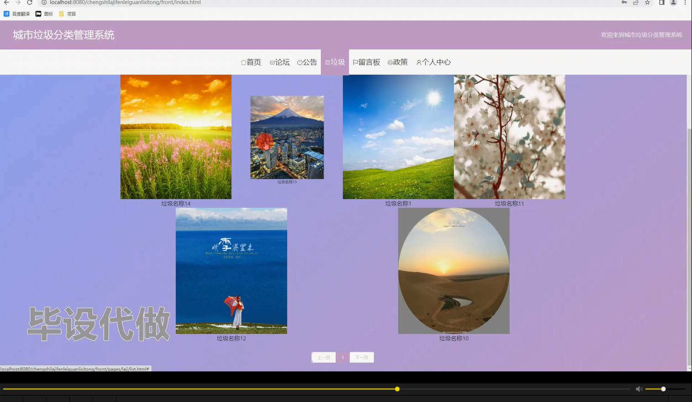Click the printer icon next to 政策

pos(389,62)
